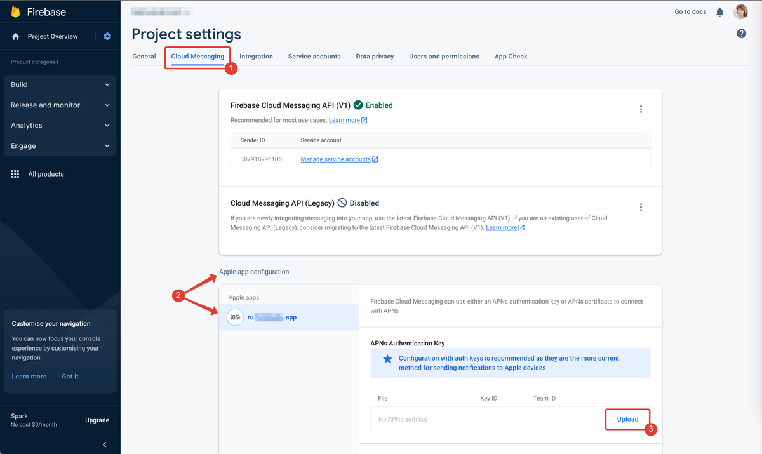This screenshot has height=454, width=762.
Task: Click Upgrade plan button
Action: click(97, 420)
